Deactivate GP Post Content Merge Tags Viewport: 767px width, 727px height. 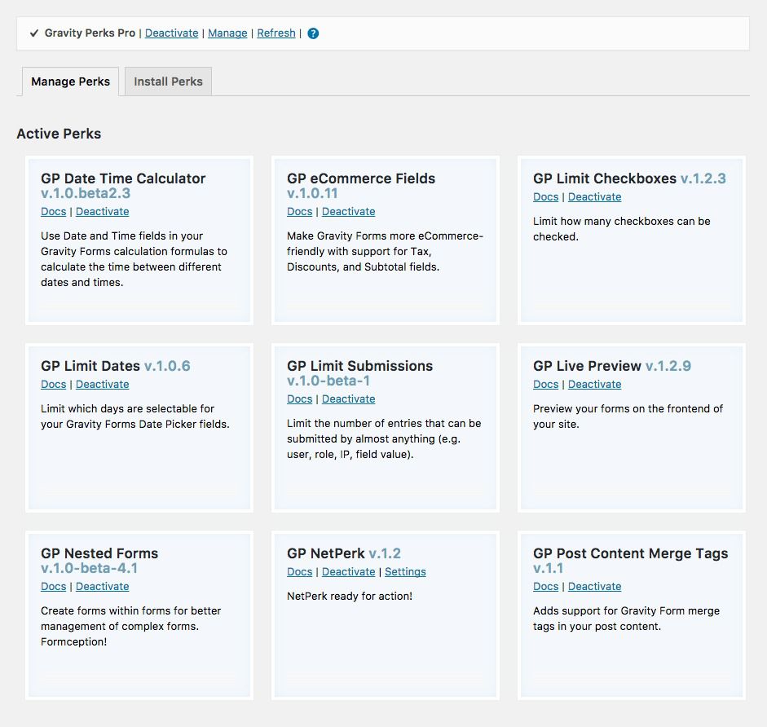594,587
